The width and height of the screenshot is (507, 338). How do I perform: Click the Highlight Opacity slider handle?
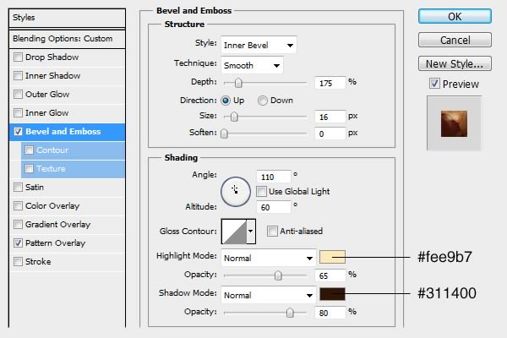tap(278, 275)
